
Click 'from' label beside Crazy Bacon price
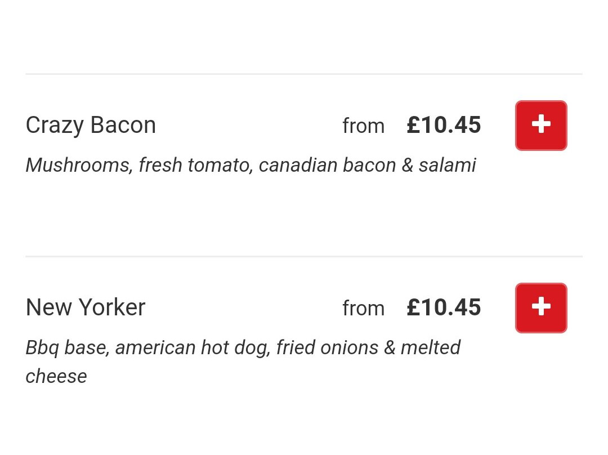pos(363,126)
